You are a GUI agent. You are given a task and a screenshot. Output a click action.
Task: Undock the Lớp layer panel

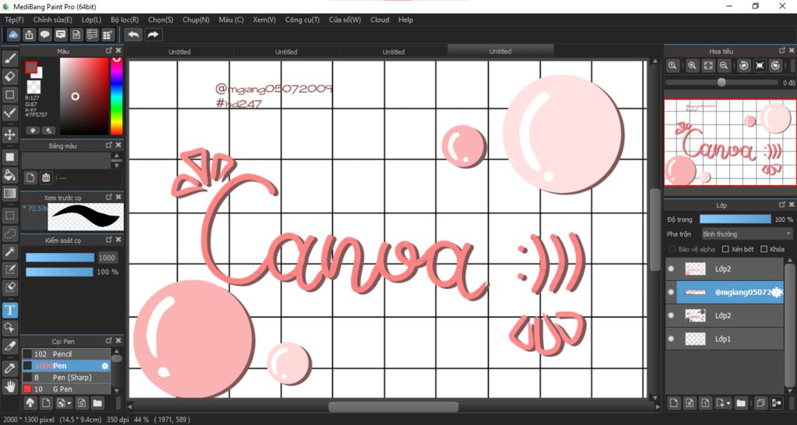782,205
